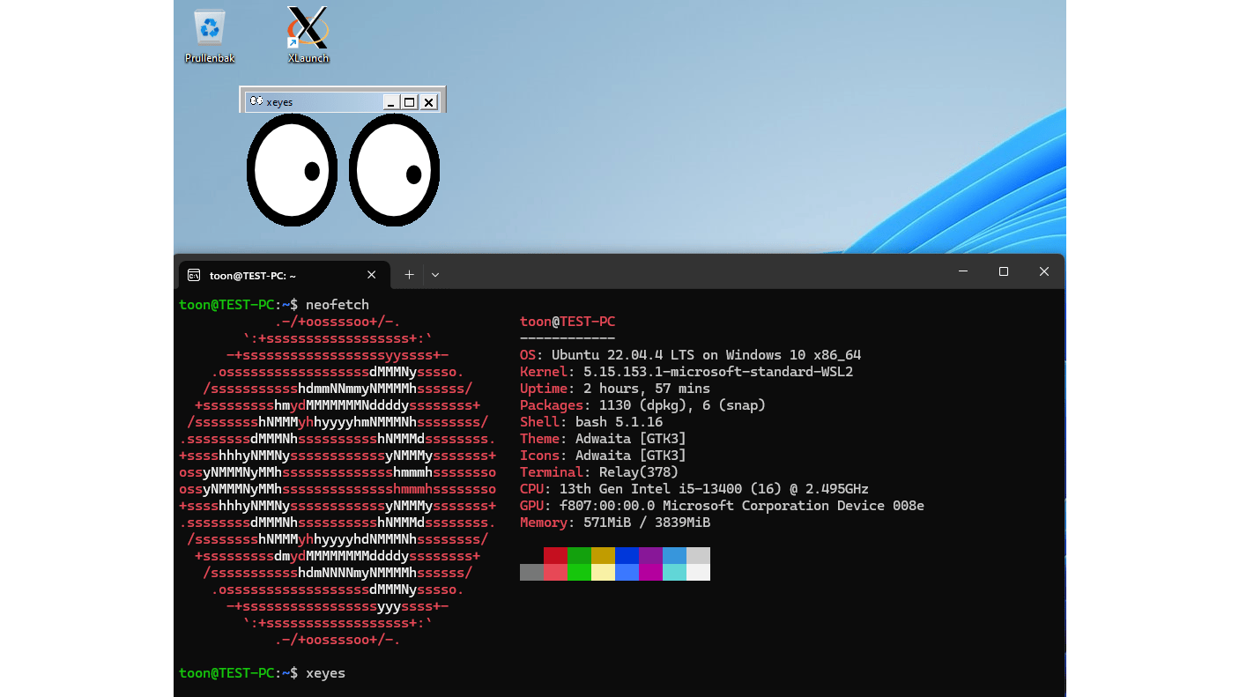Click the dark gray color block in neofetch
The height and width of the screenshot is (697, 1239).
tap(531, 573)
